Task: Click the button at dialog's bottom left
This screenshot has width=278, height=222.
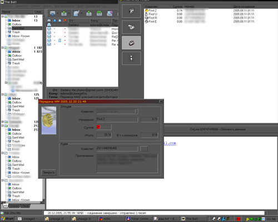Action: 49,172
